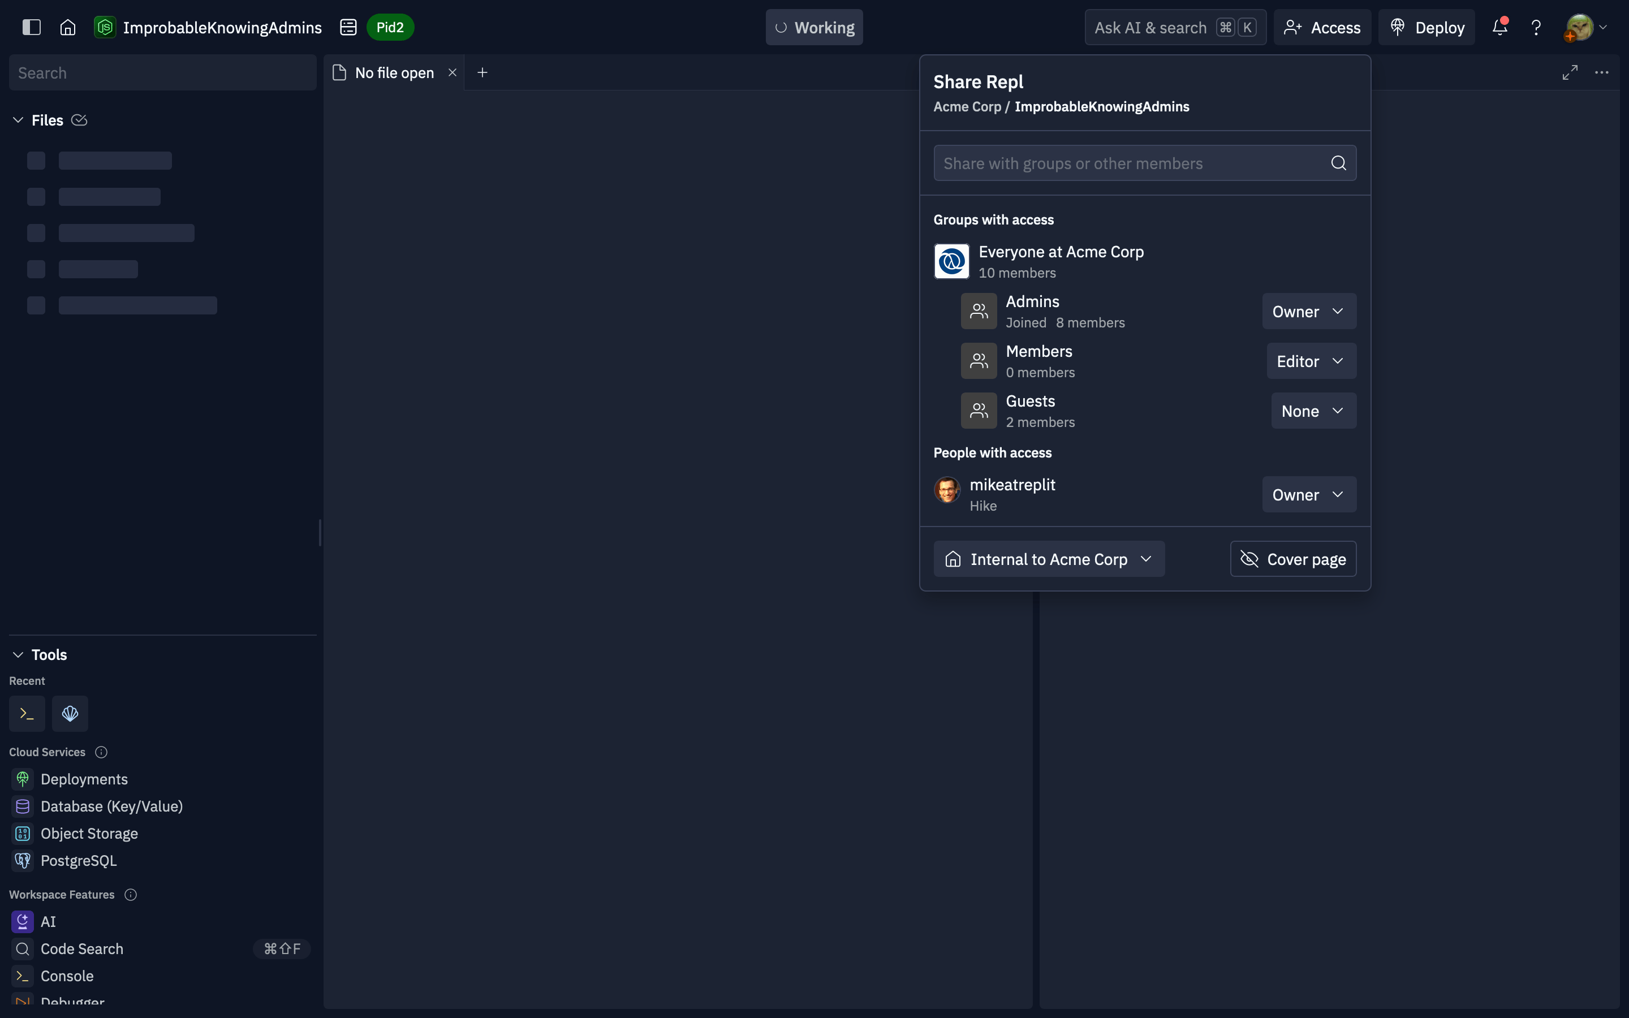Click the Everyone at Acme Corp logo
This screenshot has height=1018, width=1629.
coord(951,261)
